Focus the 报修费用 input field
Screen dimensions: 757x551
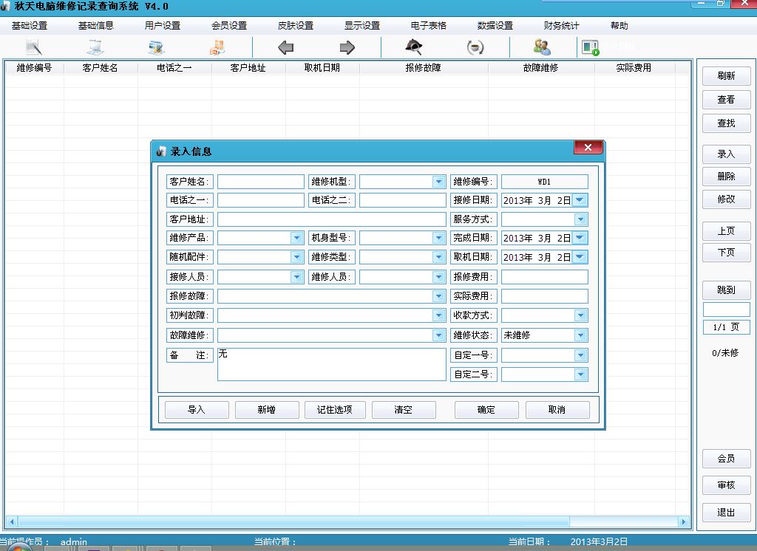point(545,277)
